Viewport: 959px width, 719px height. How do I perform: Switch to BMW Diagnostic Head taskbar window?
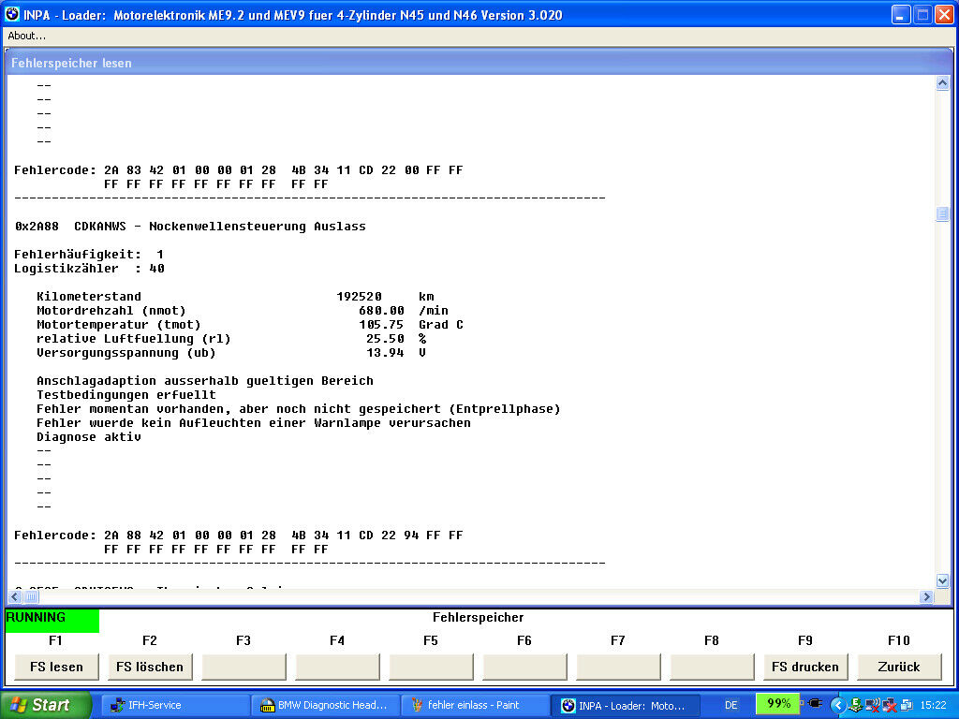pyautogui.click(x=324, y=705)
